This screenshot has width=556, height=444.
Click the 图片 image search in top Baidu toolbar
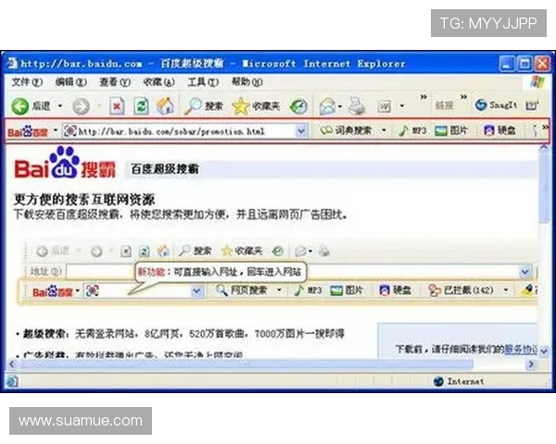[451, 130]
